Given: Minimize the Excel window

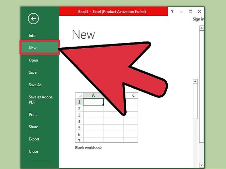Looking at the screenshot, I should click(x=182, y=11).
